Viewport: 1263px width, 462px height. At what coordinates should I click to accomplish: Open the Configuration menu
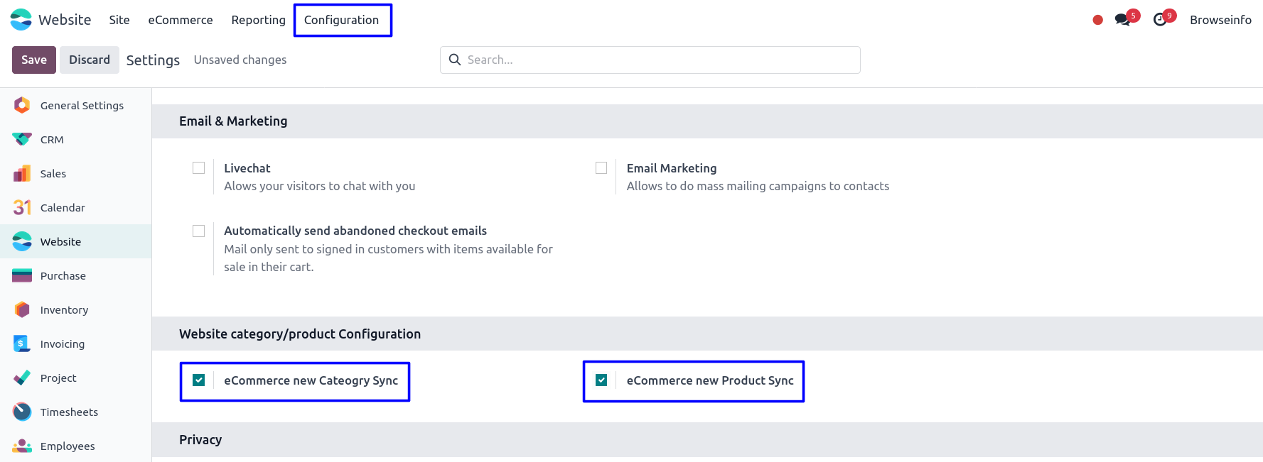pyautogui.click(x=342, y=20)
